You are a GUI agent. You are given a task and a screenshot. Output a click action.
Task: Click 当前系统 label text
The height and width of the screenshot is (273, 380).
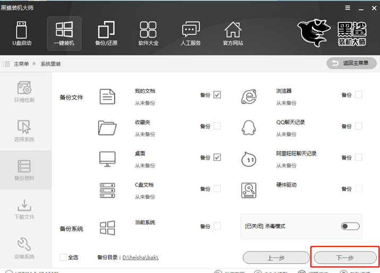145,223
